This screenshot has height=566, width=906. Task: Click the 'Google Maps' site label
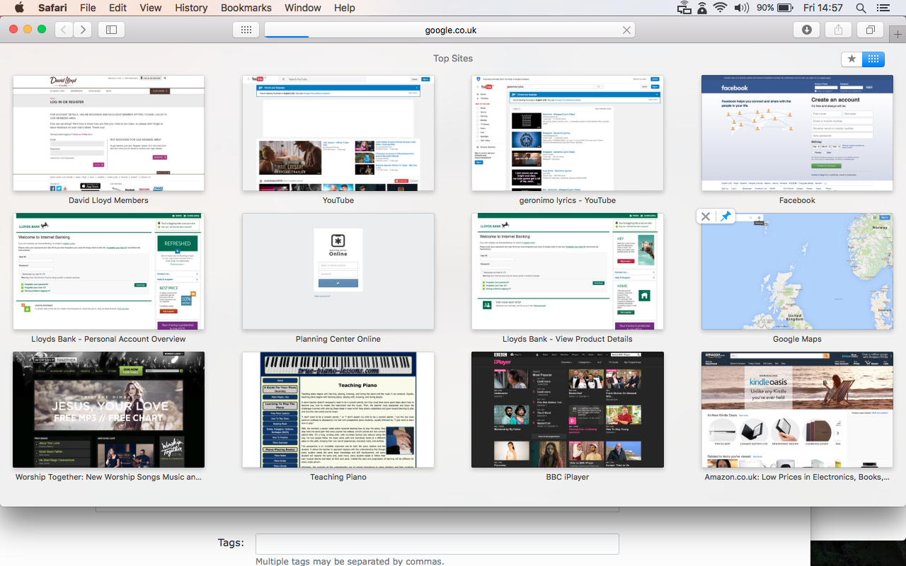797,339
